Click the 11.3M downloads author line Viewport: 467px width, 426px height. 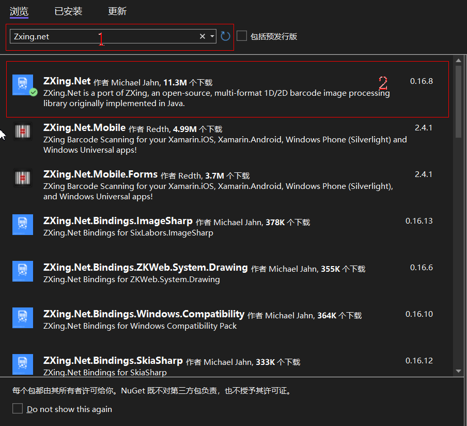(x=153, y=83)
